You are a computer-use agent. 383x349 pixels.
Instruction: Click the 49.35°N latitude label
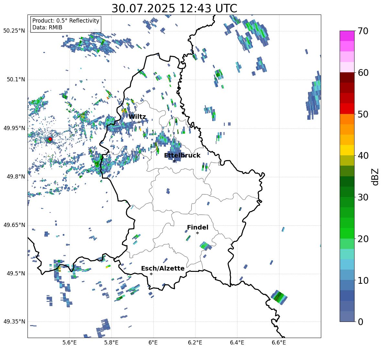[x=14, y=322]
